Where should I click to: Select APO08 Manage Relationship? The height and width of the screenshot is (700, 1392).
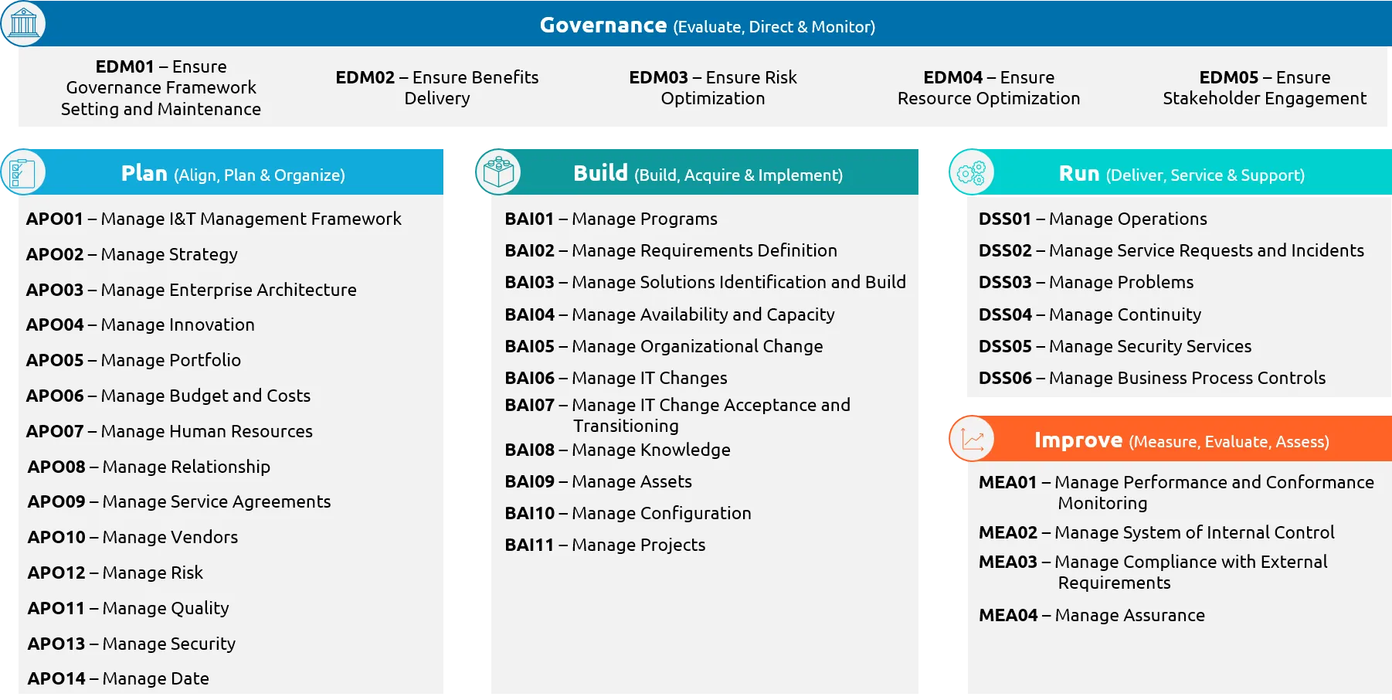click(x=149, y=467)
